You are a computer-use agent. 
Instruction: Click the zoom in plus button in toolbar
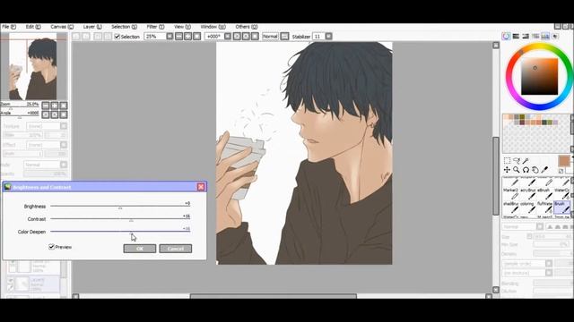(187, 36)
